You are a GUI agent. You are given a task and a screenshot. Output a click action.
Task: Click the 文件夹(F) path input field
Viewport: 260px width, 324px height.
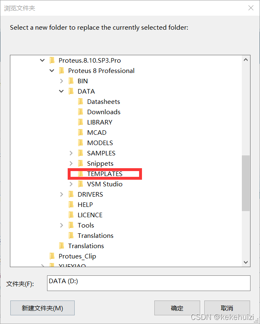(149, 283)
